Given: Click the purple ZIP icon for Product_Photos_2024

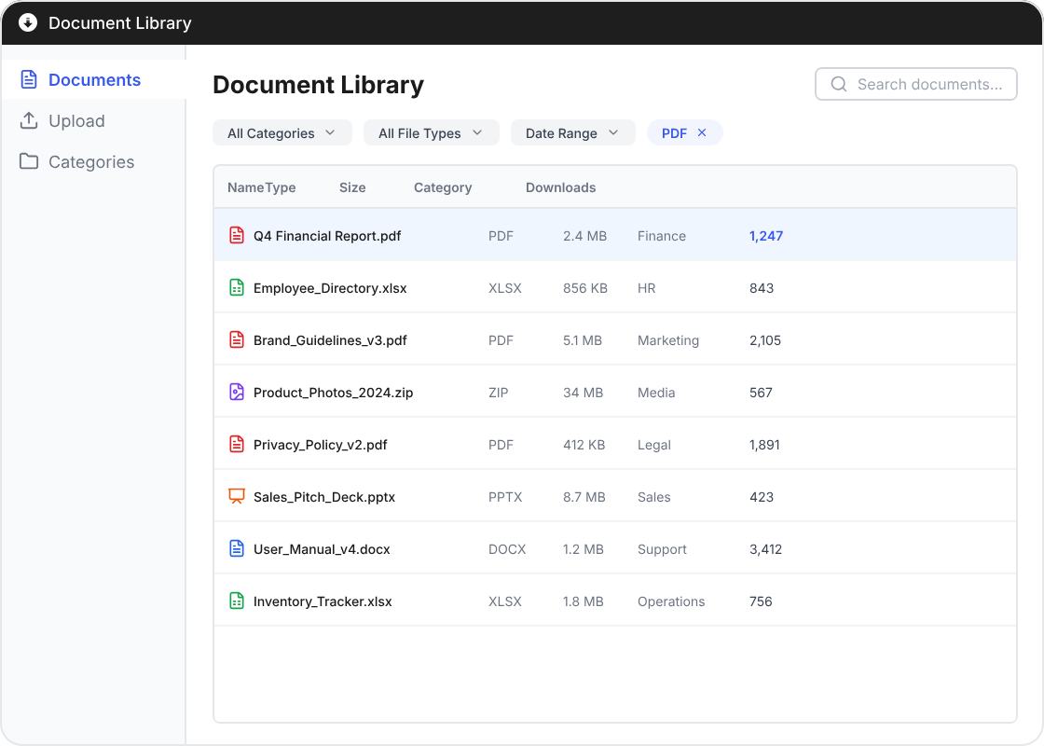Looking at the screenshot, I should click(236, 392).
